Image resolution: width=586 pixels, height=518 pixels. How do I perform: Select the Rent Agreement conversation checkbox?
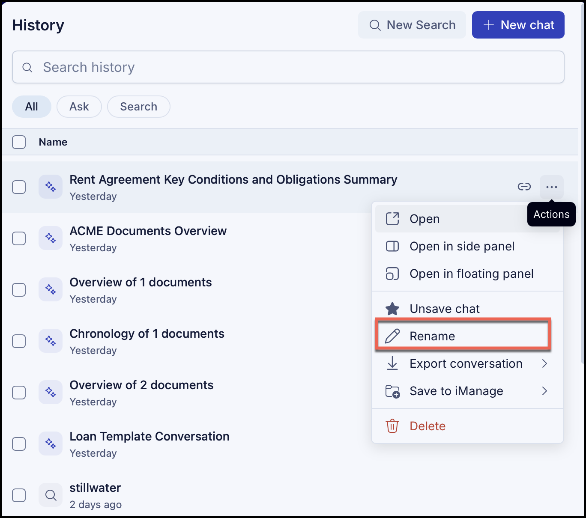pos(19,187)
